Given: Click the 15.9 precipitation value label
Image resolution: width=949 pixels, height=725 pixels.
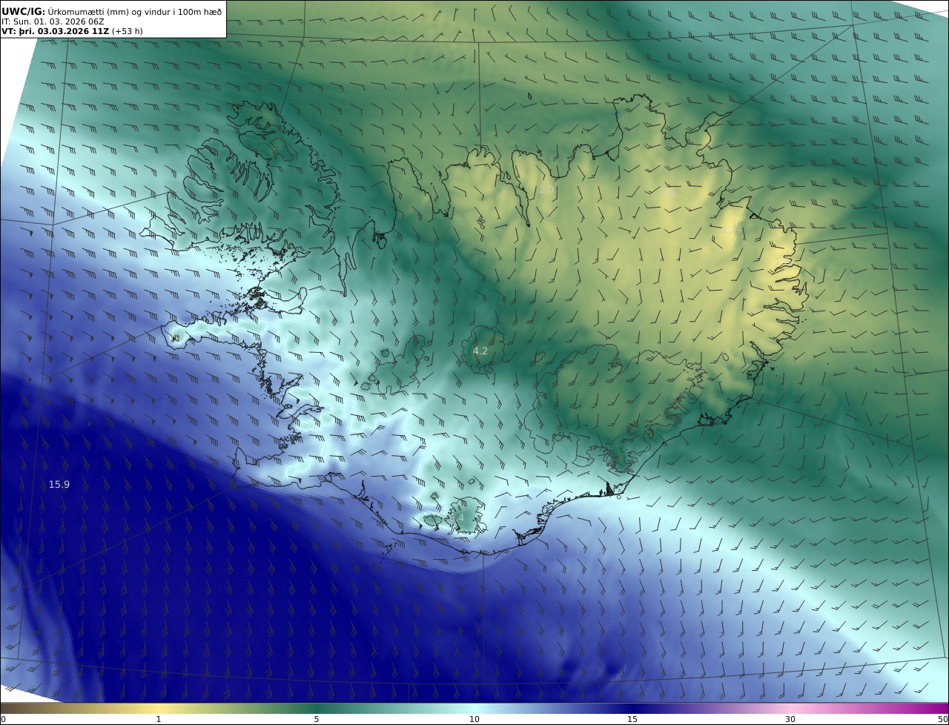Looking at the screenshot, I should point(59,485).
